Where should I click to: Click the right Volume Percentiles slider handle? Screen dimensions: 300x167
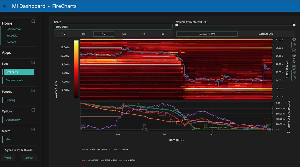point(294,25)
